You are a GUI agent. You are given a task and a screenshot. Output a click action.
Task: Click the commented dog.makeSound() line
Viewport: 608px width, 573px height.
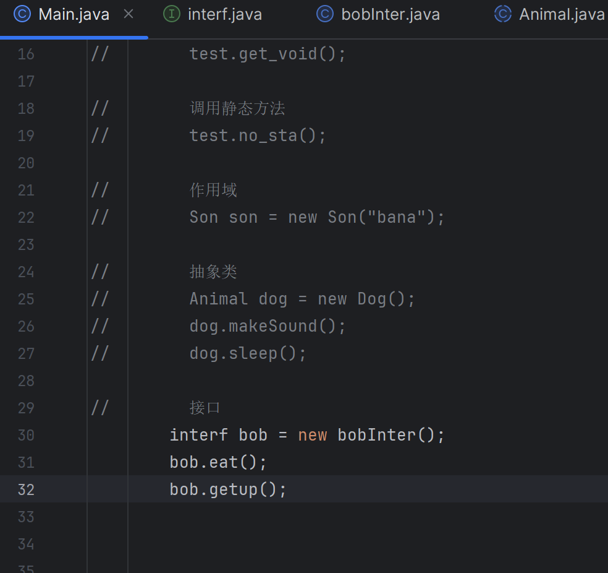point(268,326)
